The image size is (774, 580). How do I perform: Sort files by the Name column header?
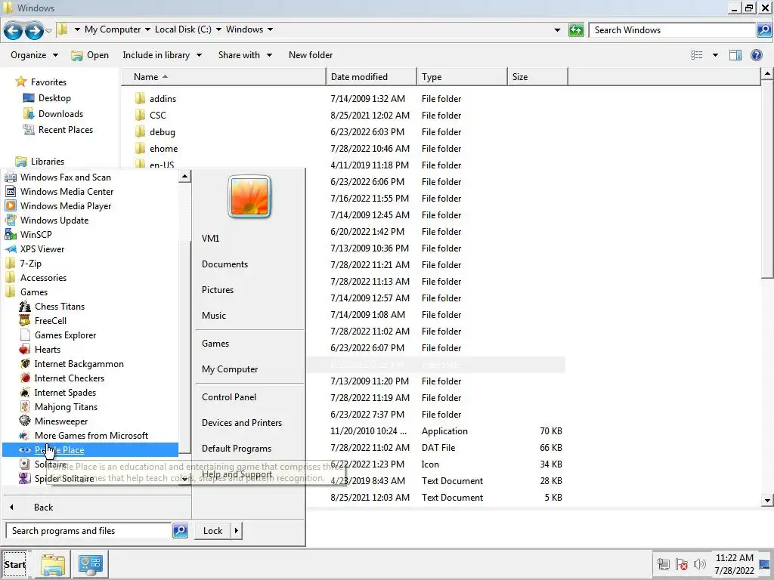click(224, 76)
